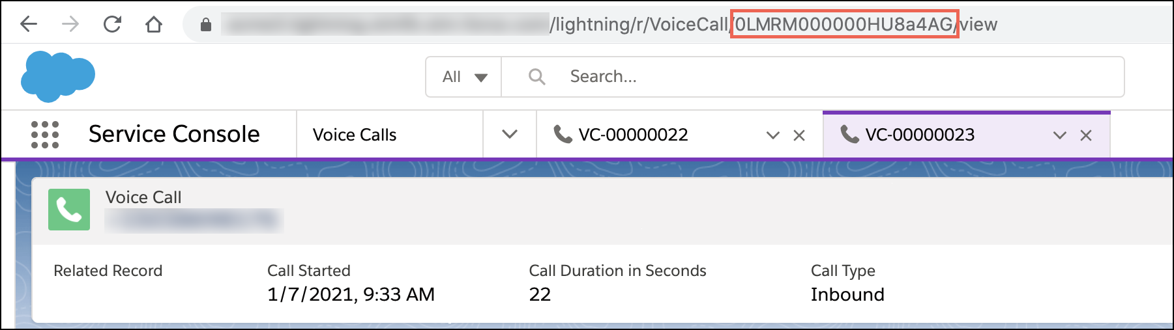Close the VC-00000022 tab

click(799, 135)
